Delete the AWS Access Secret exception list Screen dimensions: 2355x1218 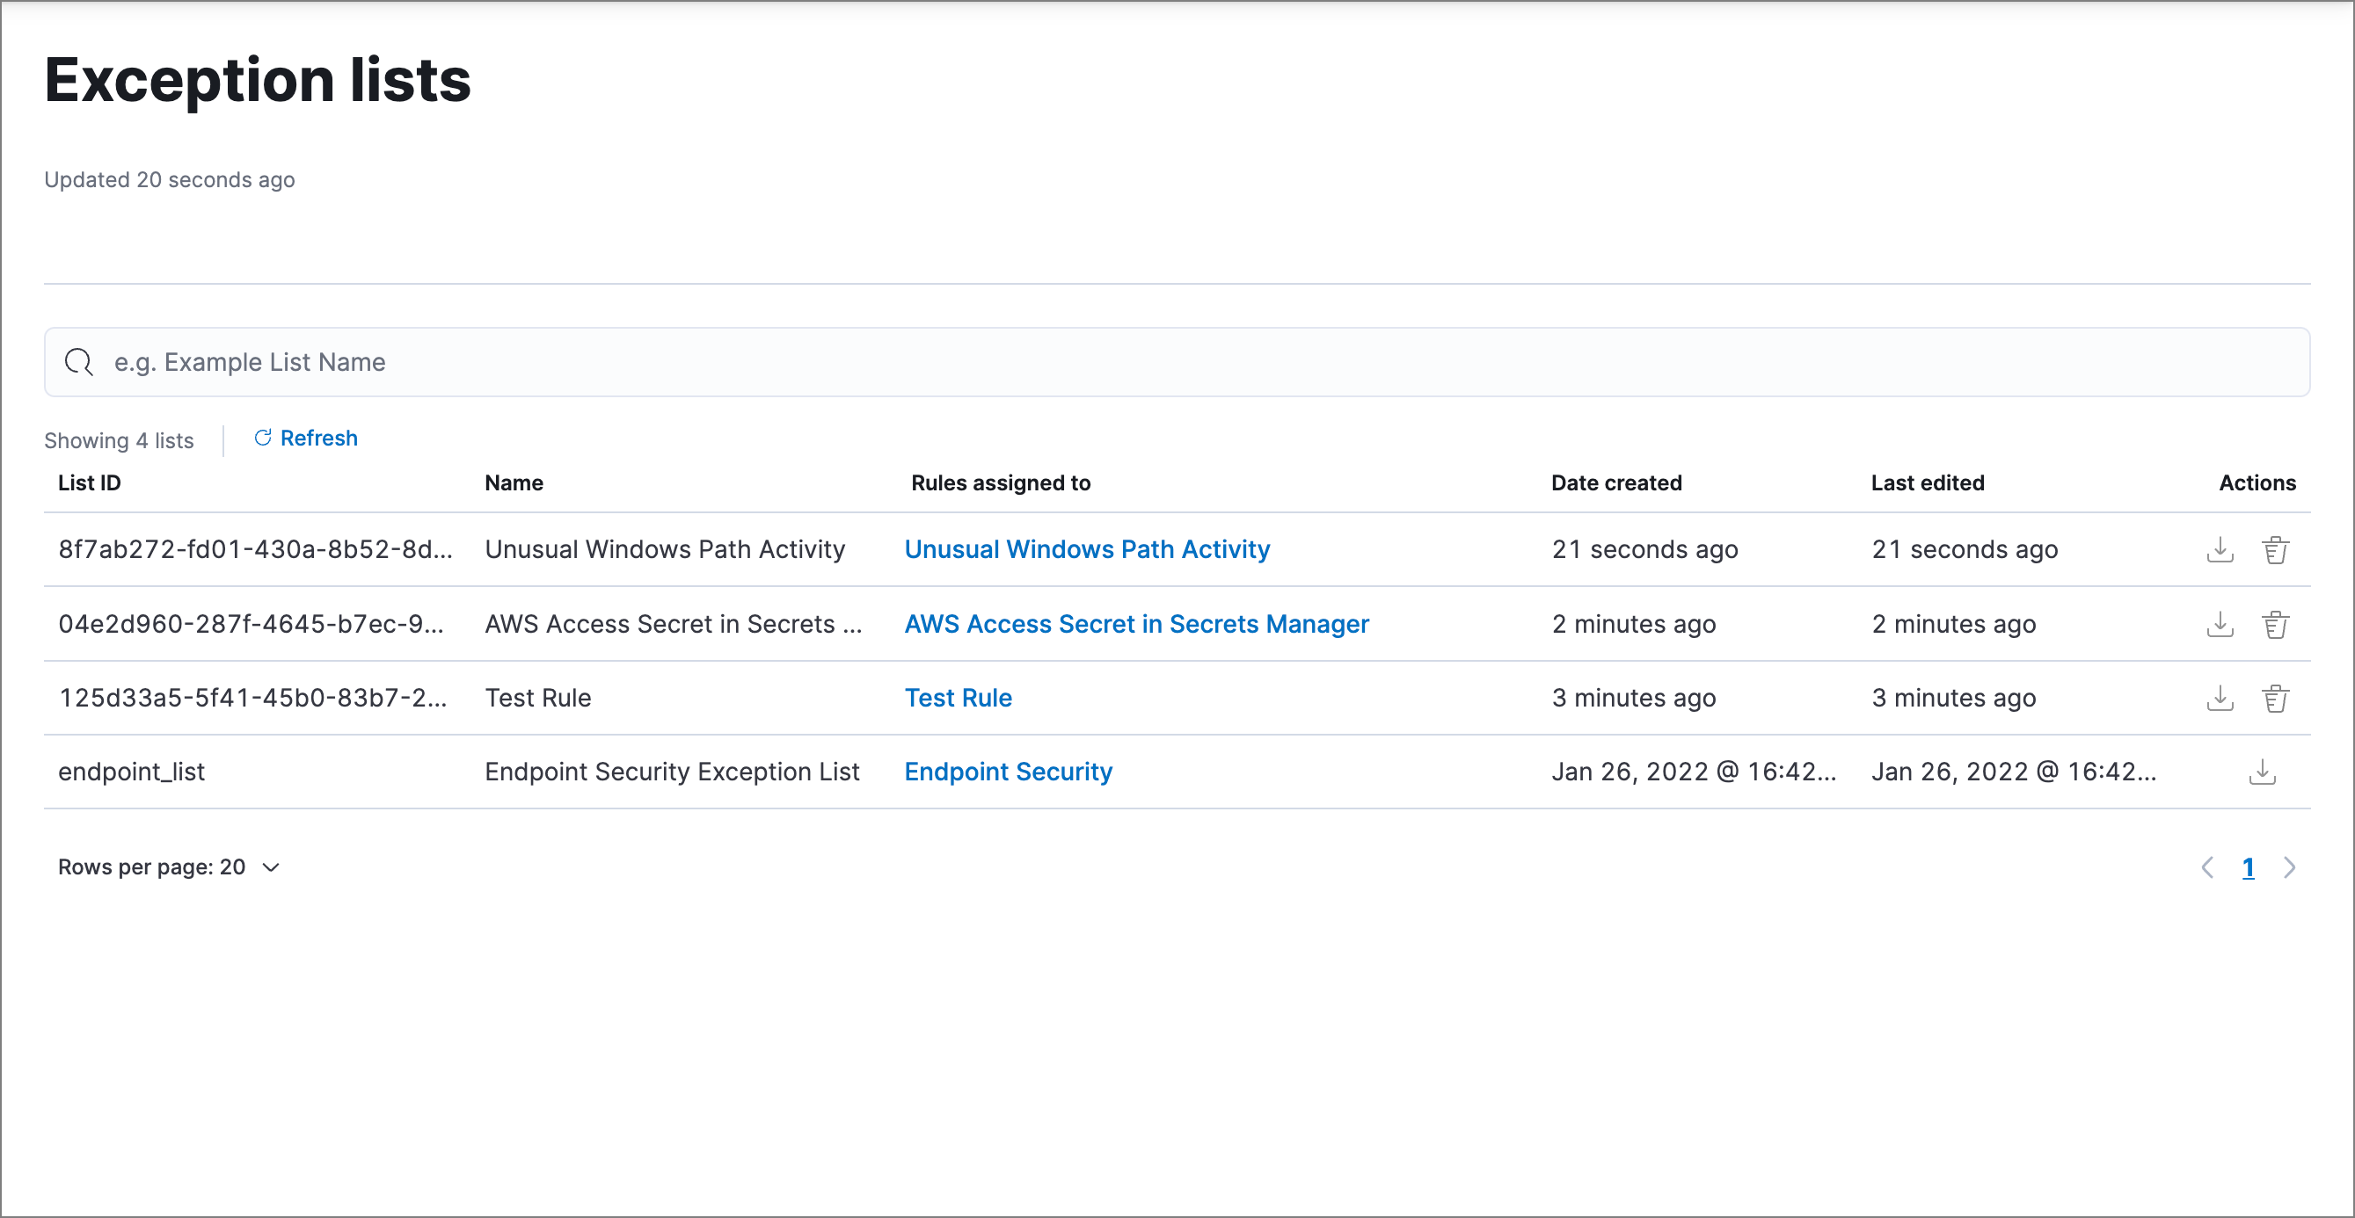tap(2277, 623)
